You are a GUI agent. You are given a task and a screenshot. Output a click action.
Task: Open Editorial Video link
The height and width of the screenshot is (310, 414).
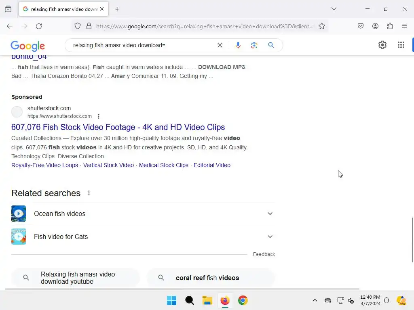pyautogui.click(x=212, y=165)
